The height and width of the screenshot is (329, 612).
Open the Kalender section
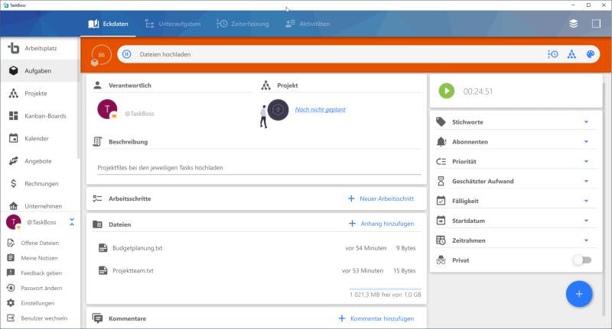(x=40, y=139)
